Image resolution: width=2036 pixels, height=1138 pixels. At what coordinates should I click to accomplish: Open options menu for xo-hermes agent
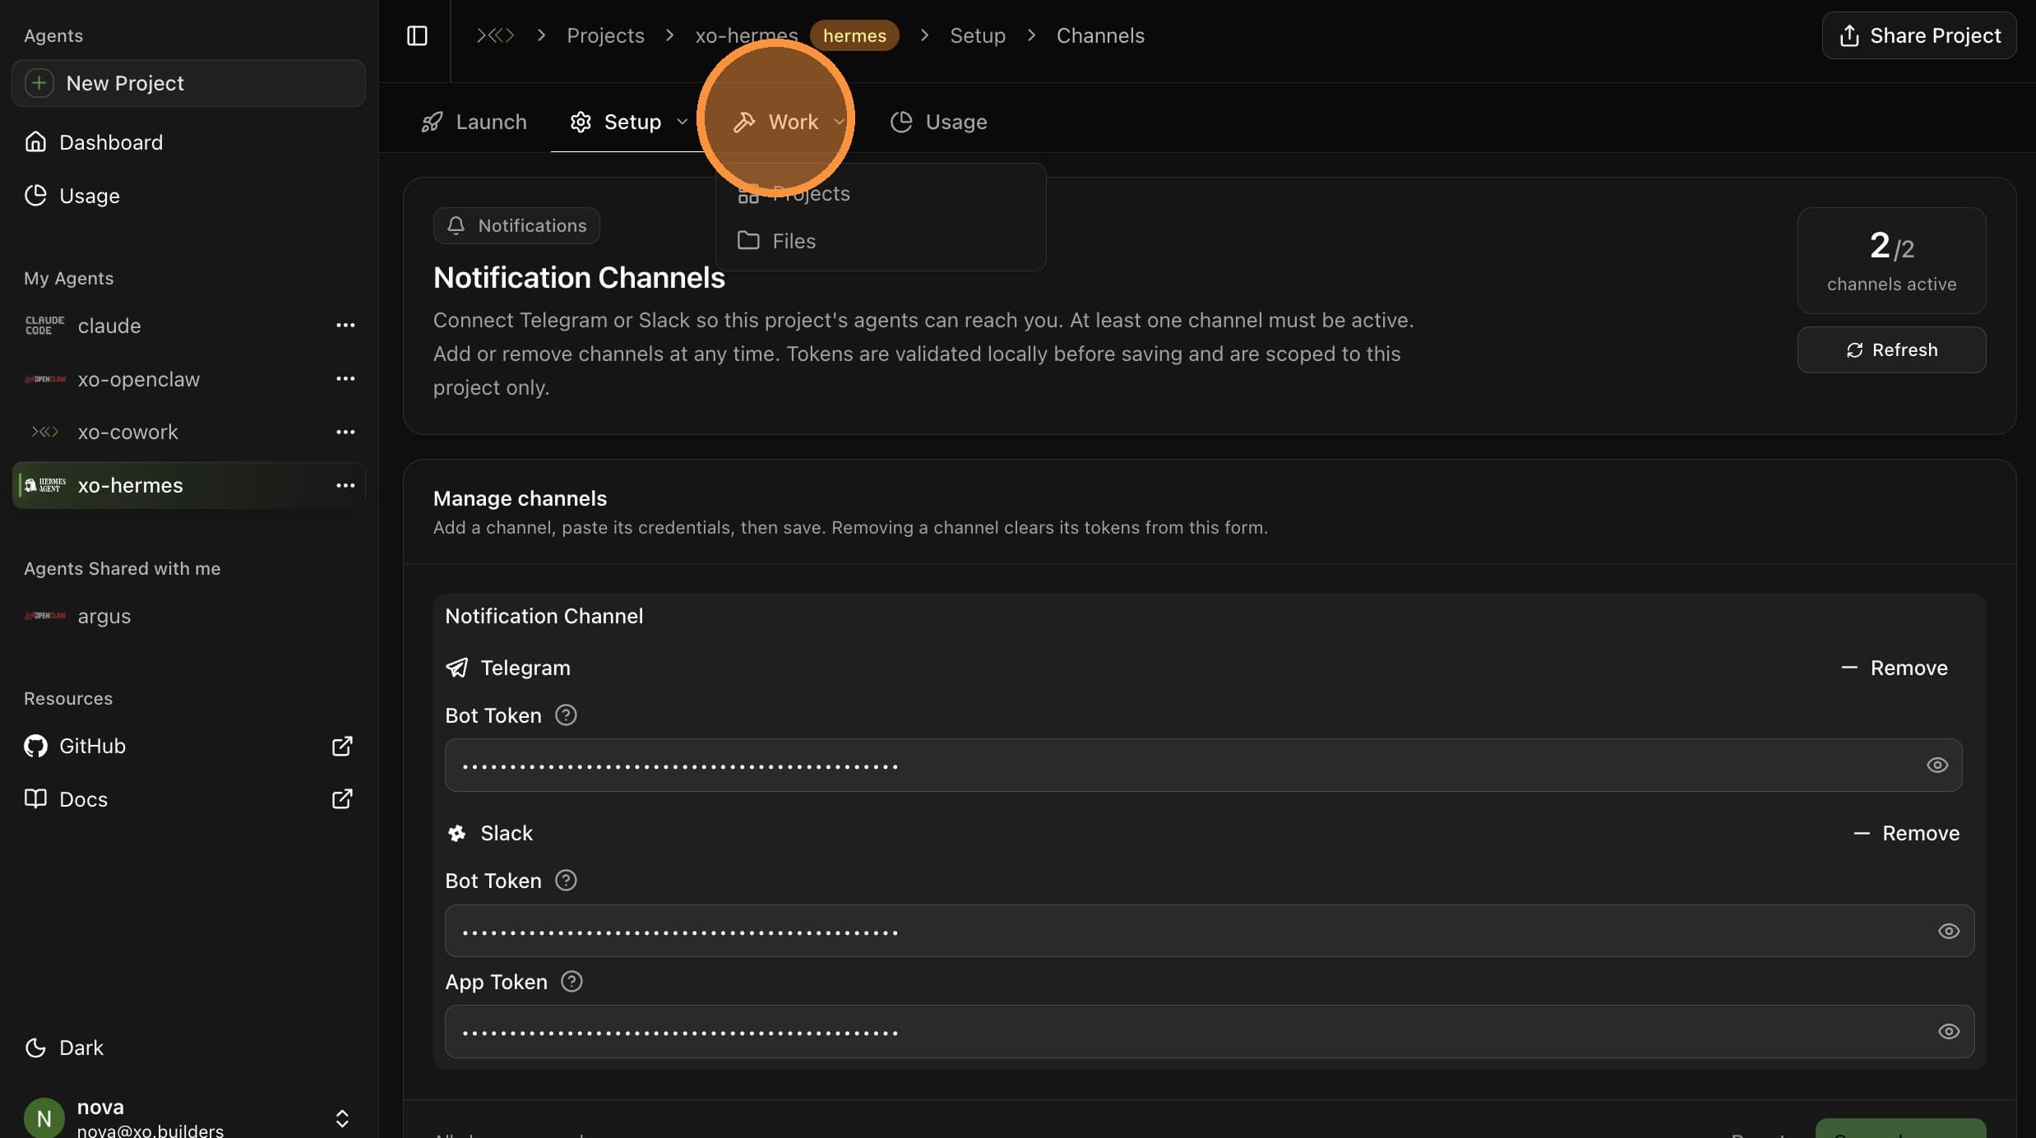[345, 485]
